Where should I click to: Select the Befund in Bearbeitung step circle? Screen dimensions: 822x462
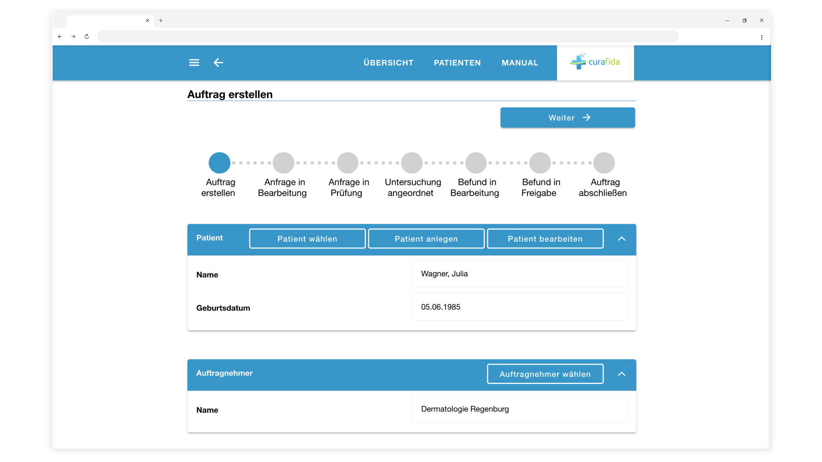tap(476, 163)
